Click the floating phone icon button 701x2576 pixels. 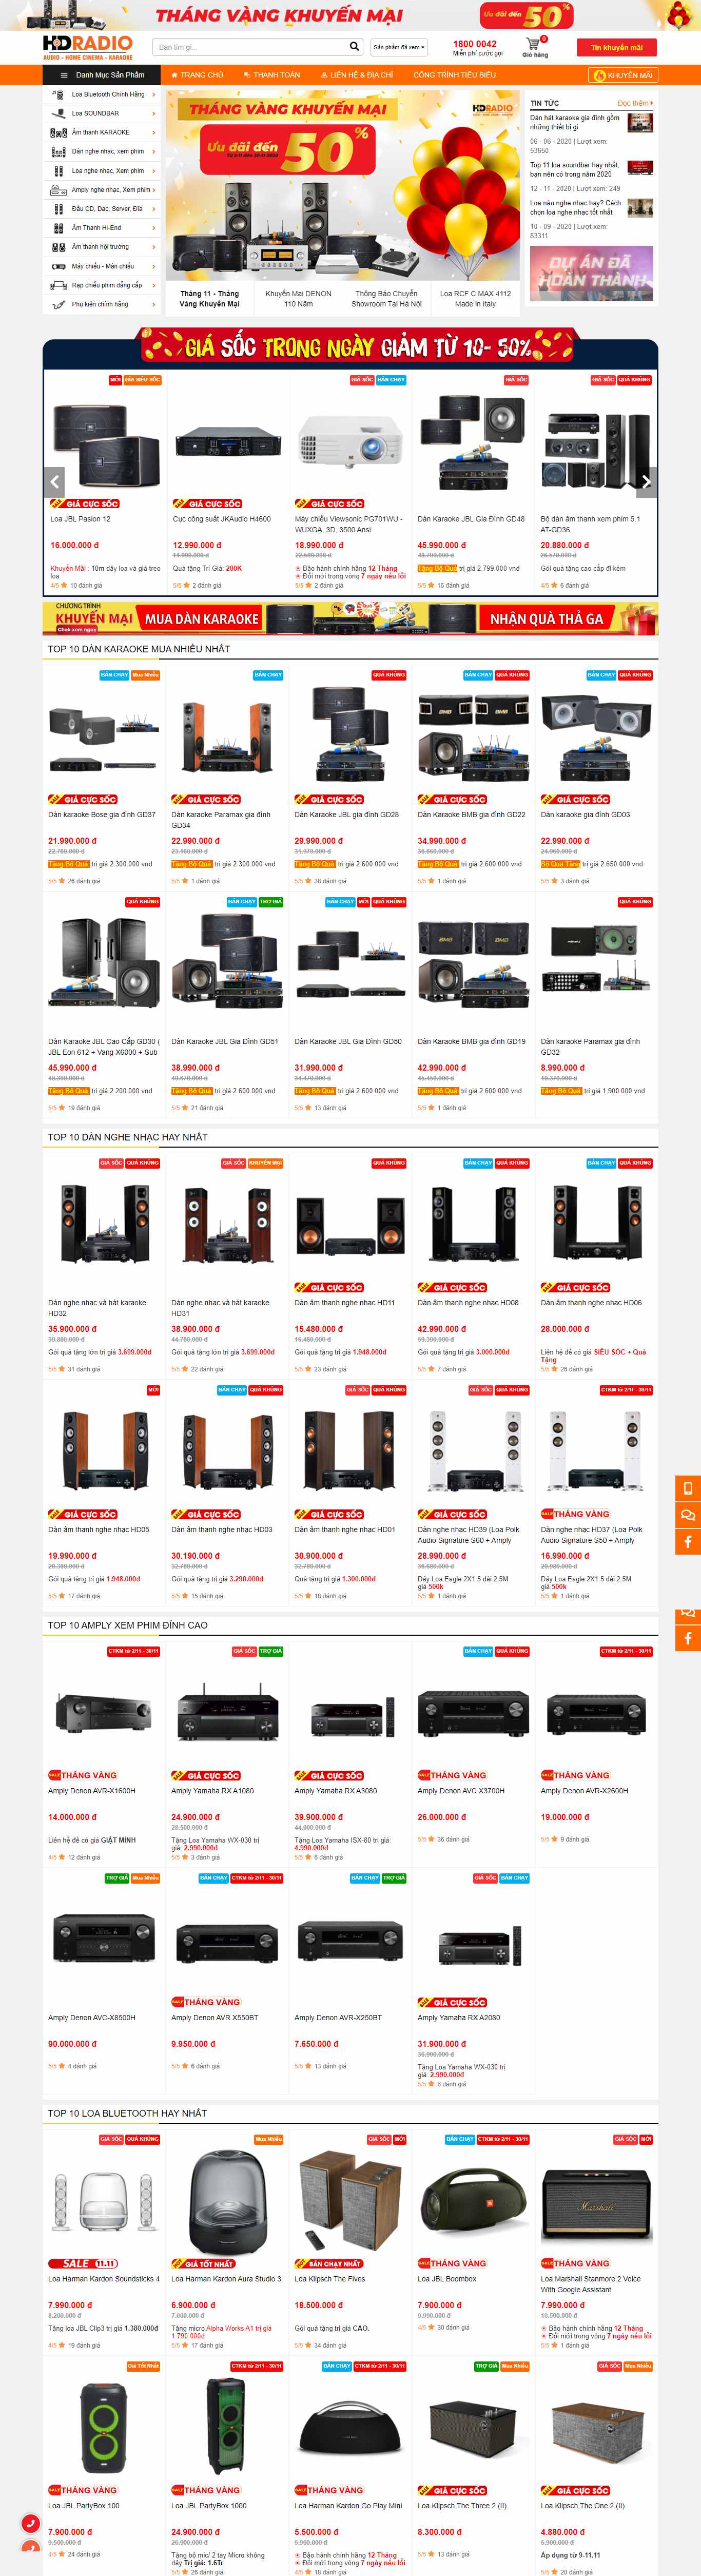[x=688, y=1488]
